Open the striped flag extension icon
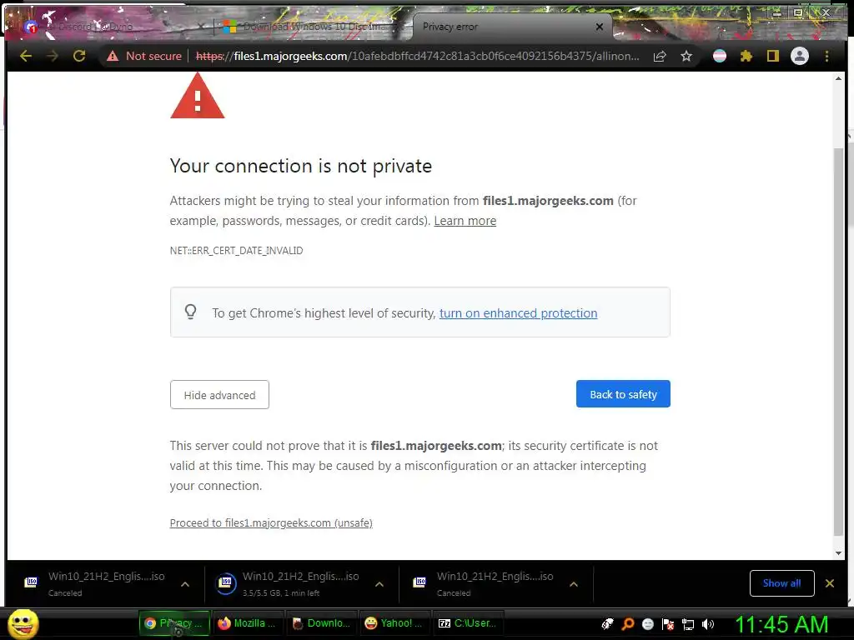 (x=720, y=56)
